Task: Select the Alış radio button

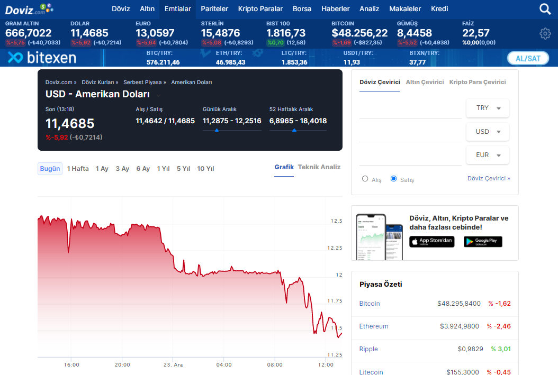Action: [x=365, y=179]
